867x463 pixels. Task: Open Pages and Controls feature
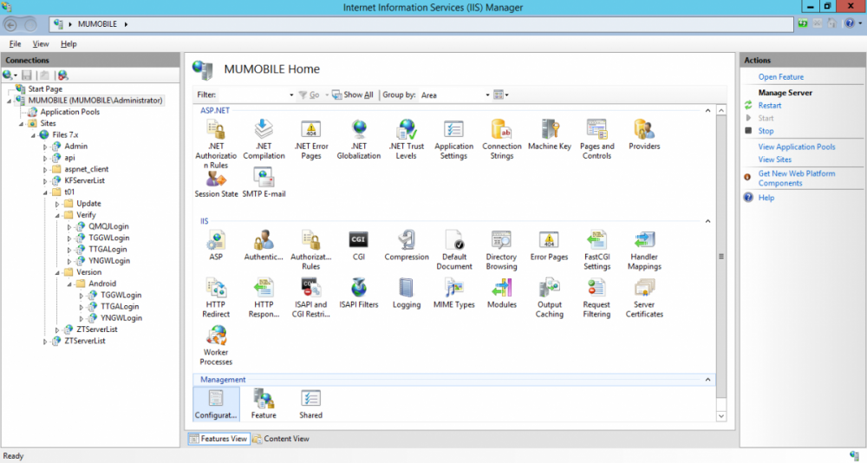coord(596,140)
